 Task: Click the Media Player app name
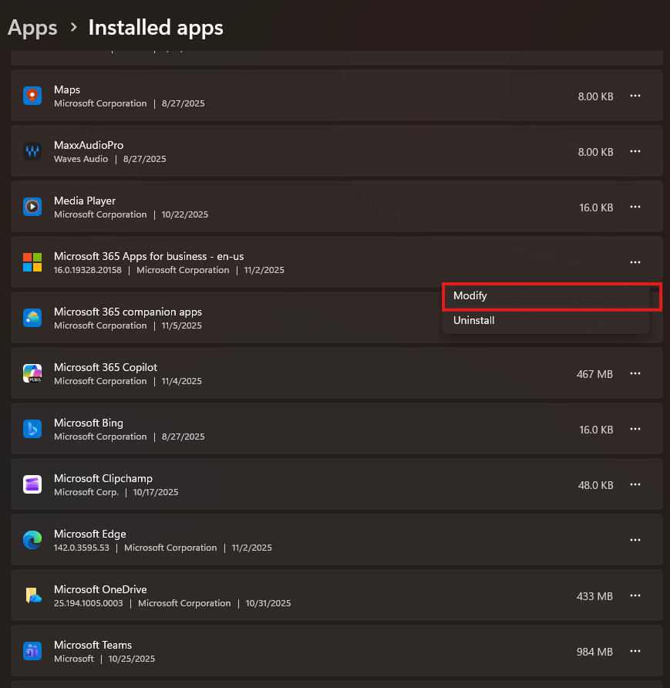click(85, 201)
